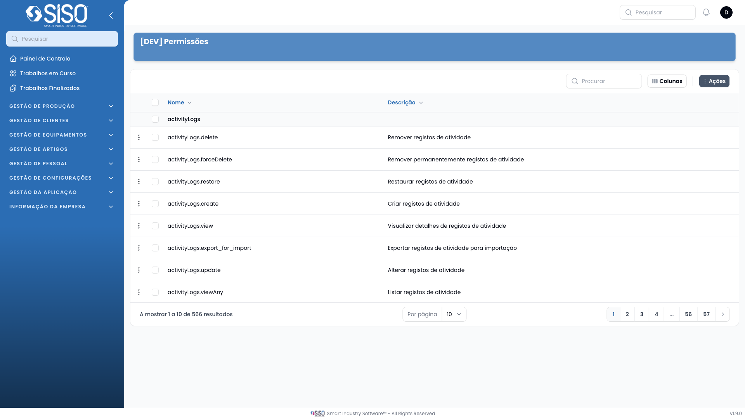The width and height of the screenshot is (745, 419).
Task: Open Trabalhos em Curso
Action: pos(48,73)
